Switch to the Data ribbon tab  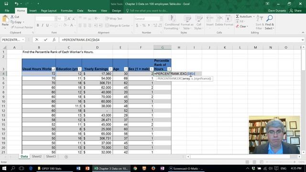click(80, 11)
